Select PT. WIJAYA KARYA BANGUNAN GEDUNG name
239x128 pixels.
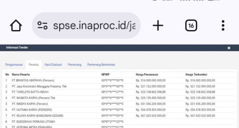coord(37,116)
